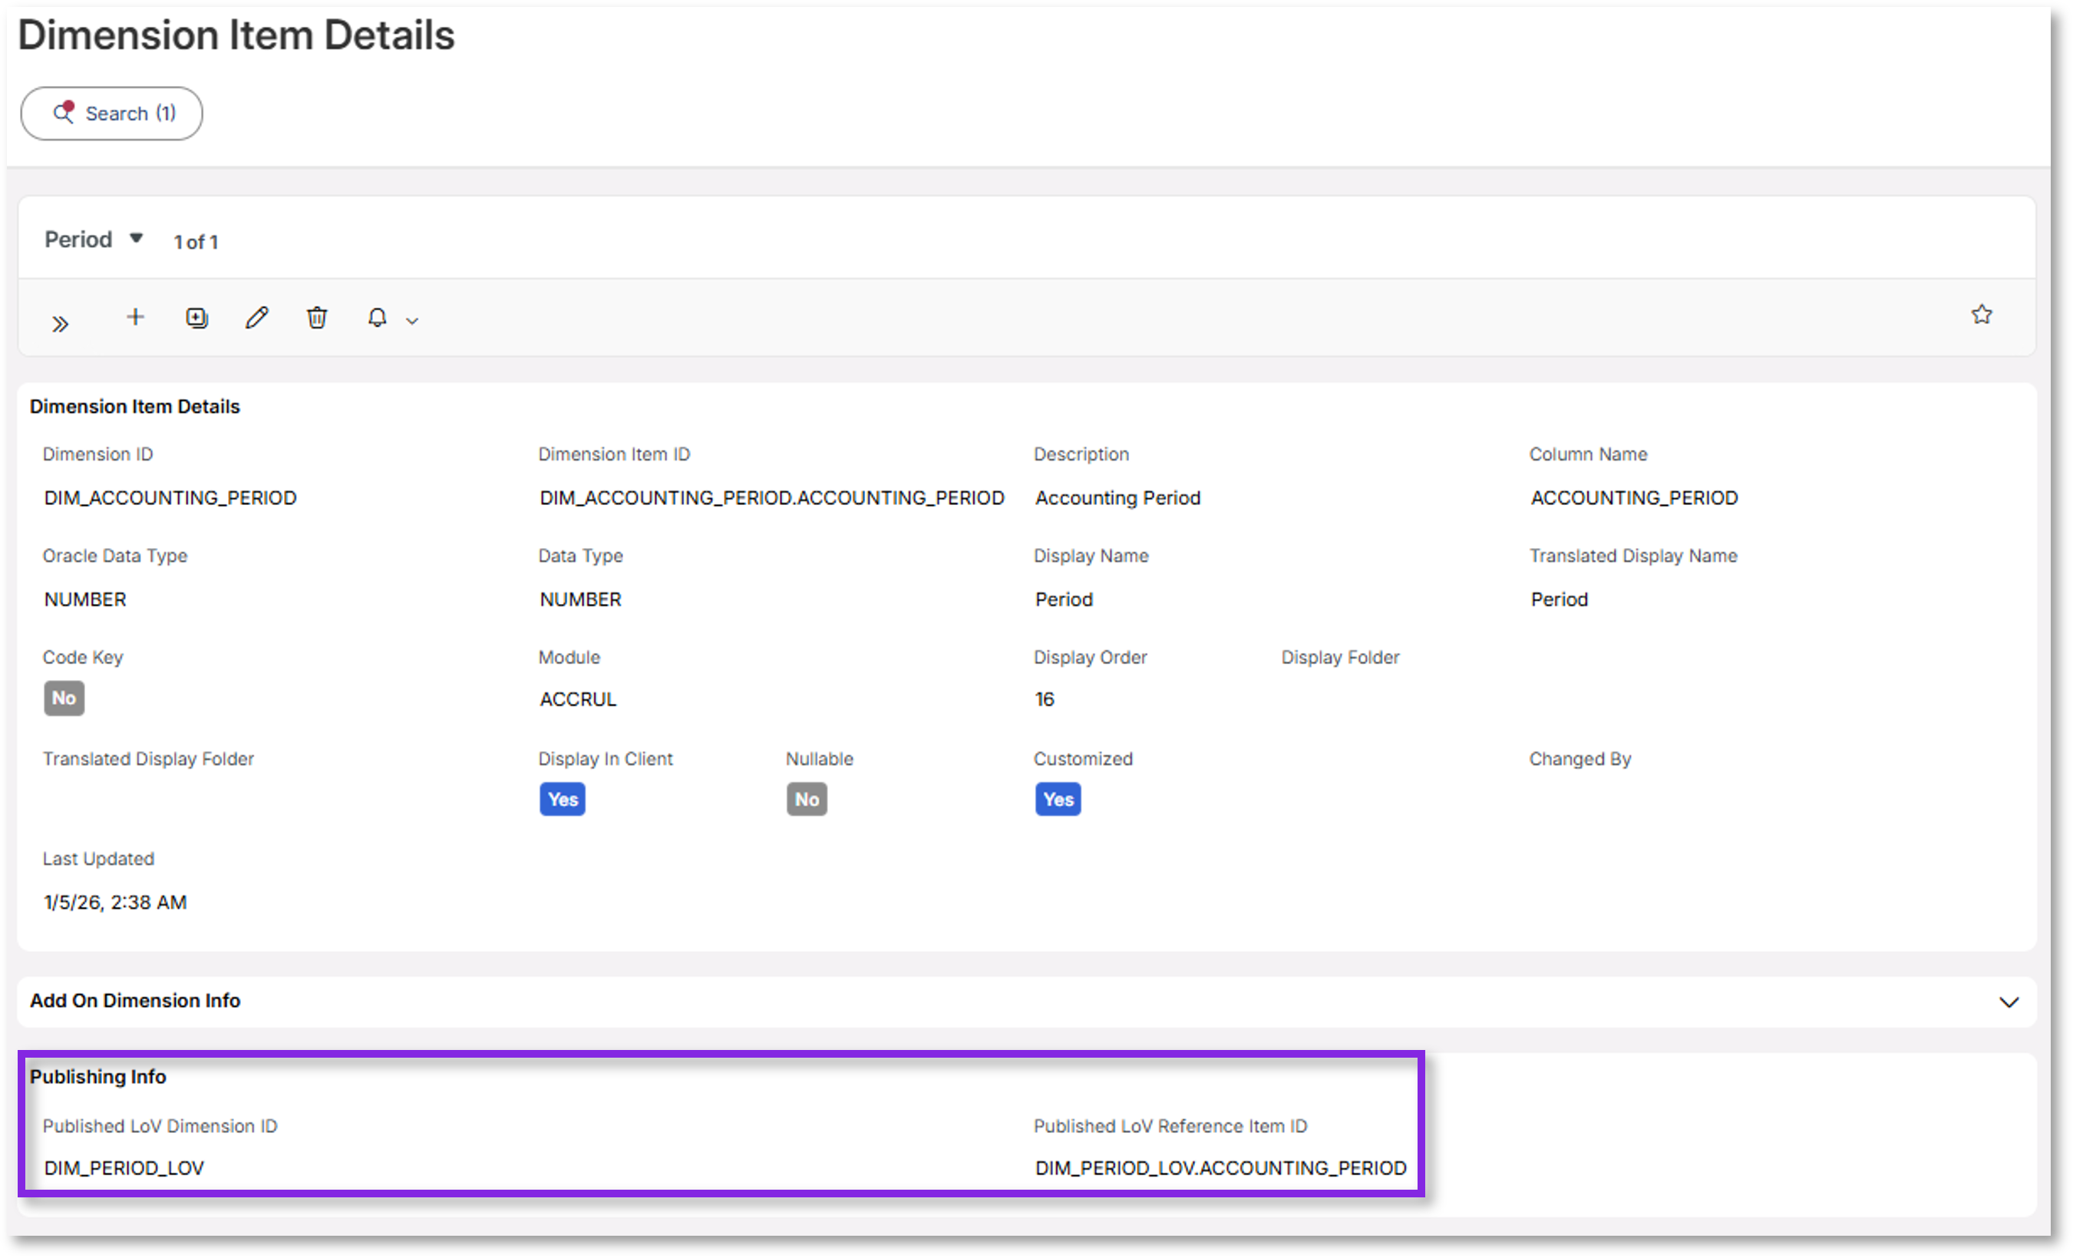Screen dimensions: 2073x1258
Task: Click the DIM_ACCOUNTING_PERIOD Dimension ID value
Action: (x=170, y=498)
